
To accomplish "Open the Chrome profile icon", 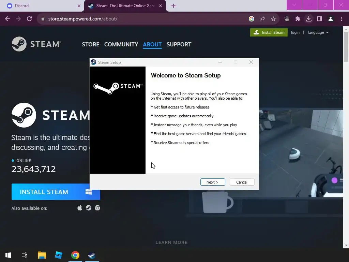I will pyautogui.click(x=331, y=19).
